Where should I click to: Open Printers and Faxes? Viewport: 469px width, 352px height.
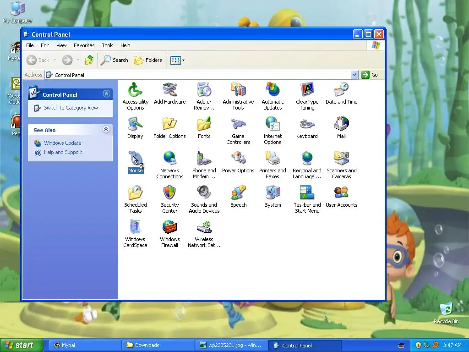pos(273,165)
